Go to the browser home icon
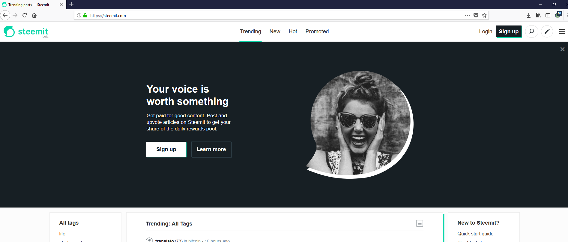The image size is (568, 242). (x=34, y=15)
